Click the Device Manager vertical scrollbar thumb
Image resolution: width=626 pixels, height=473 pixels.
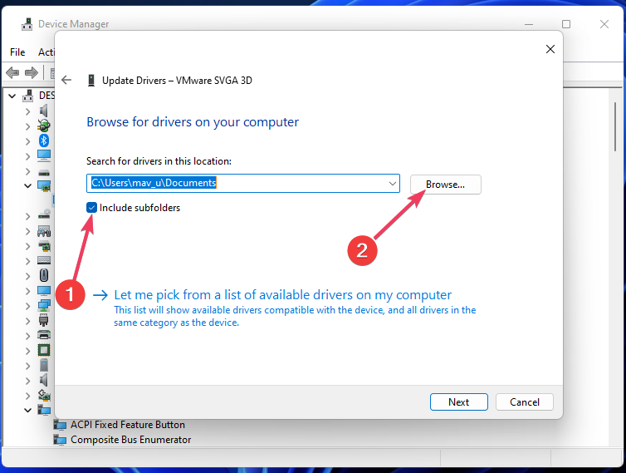click(x=615, y=126)
